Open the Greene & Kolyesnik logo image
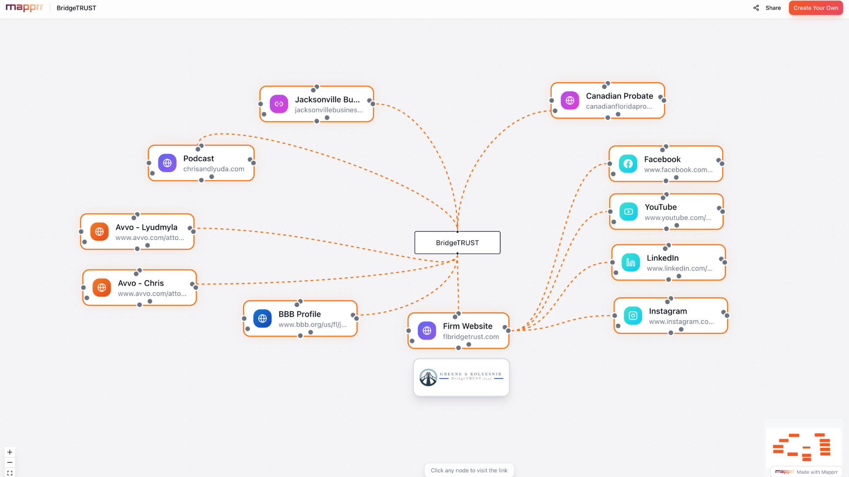 461,378
